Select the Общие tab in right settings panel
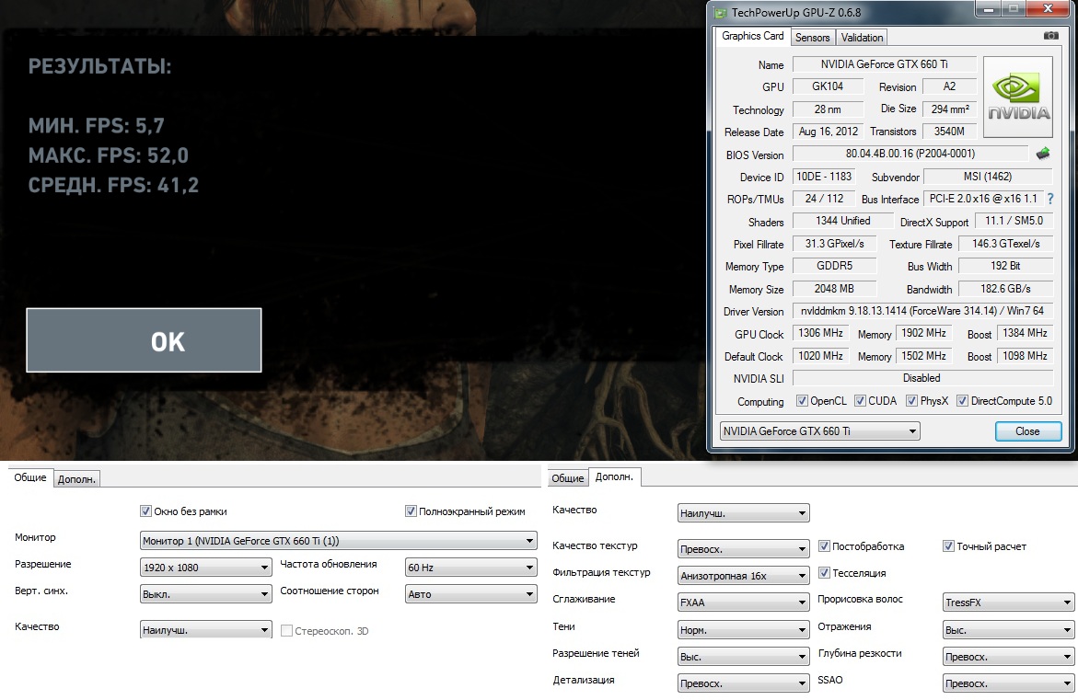This screenshot has width=1078, height=700. coord(568,478)
